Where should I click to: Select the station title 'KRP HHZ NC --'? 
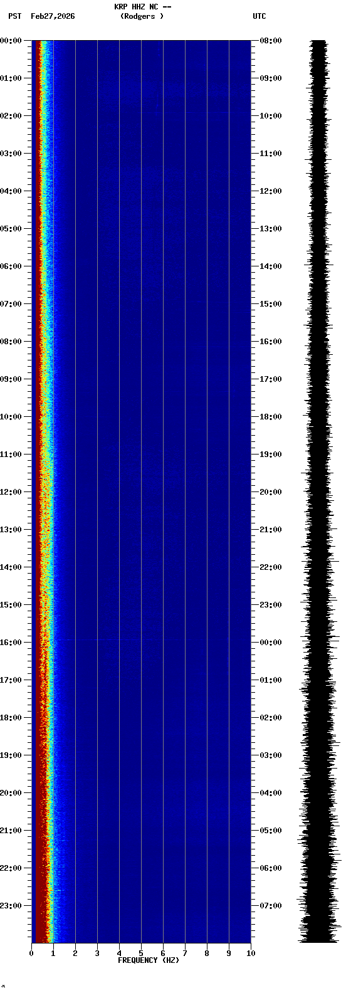[142, 7]
